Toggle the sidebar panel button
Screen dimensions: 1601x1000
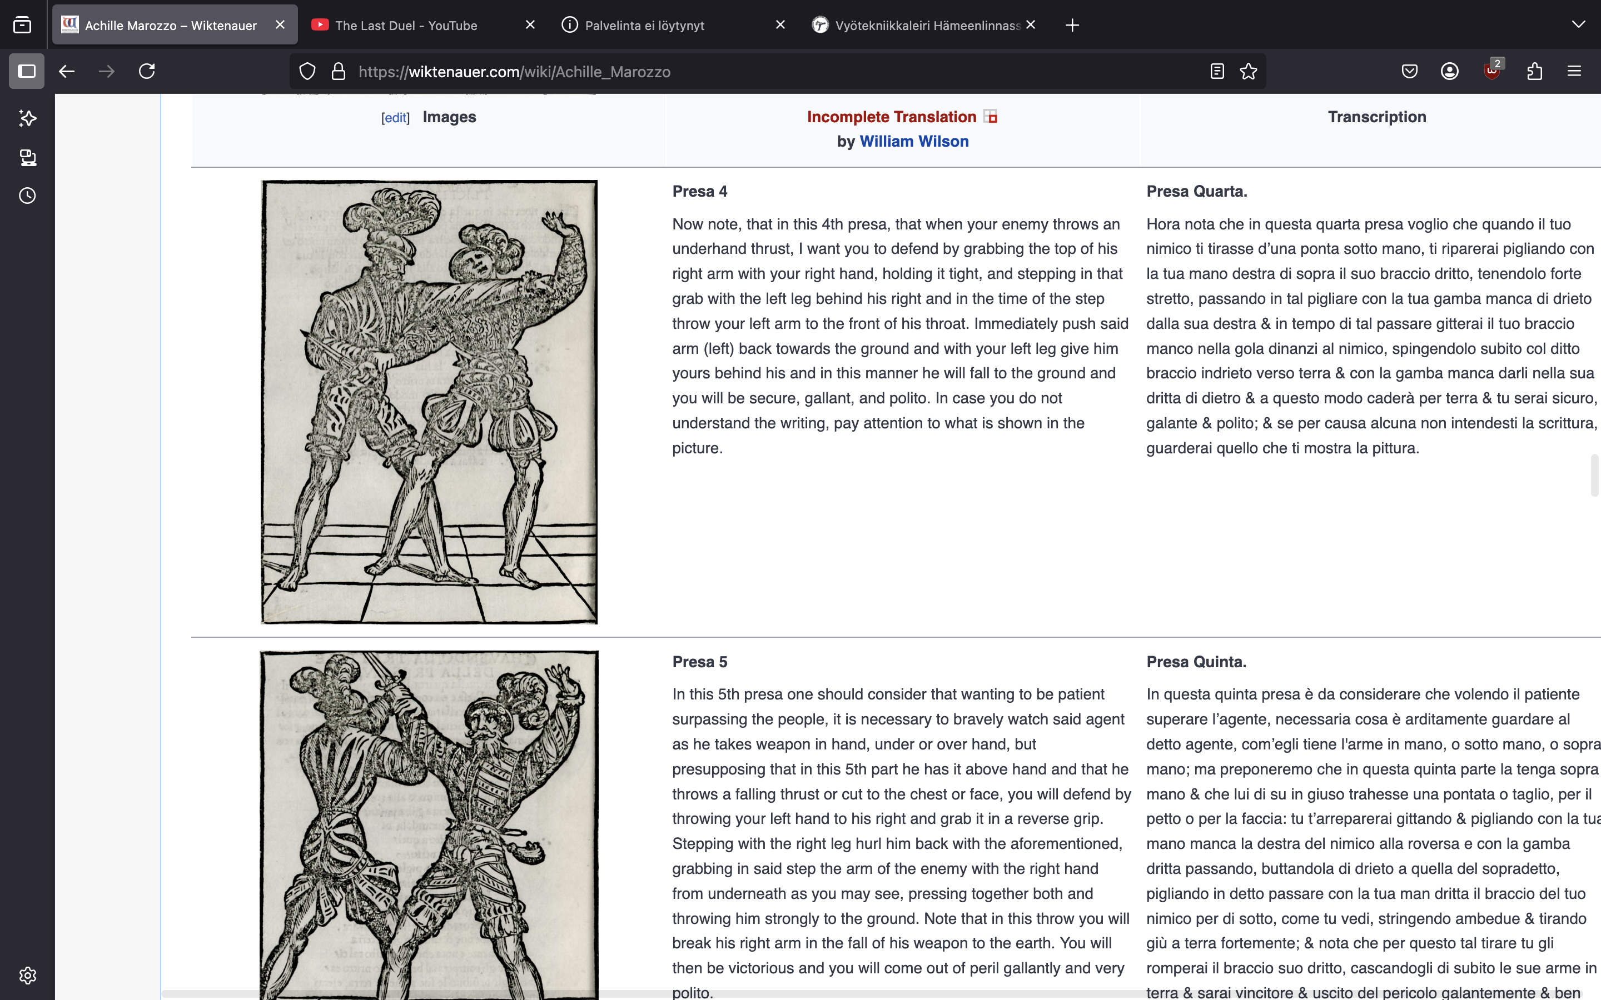pyautogui.click(x=27, y=72)
